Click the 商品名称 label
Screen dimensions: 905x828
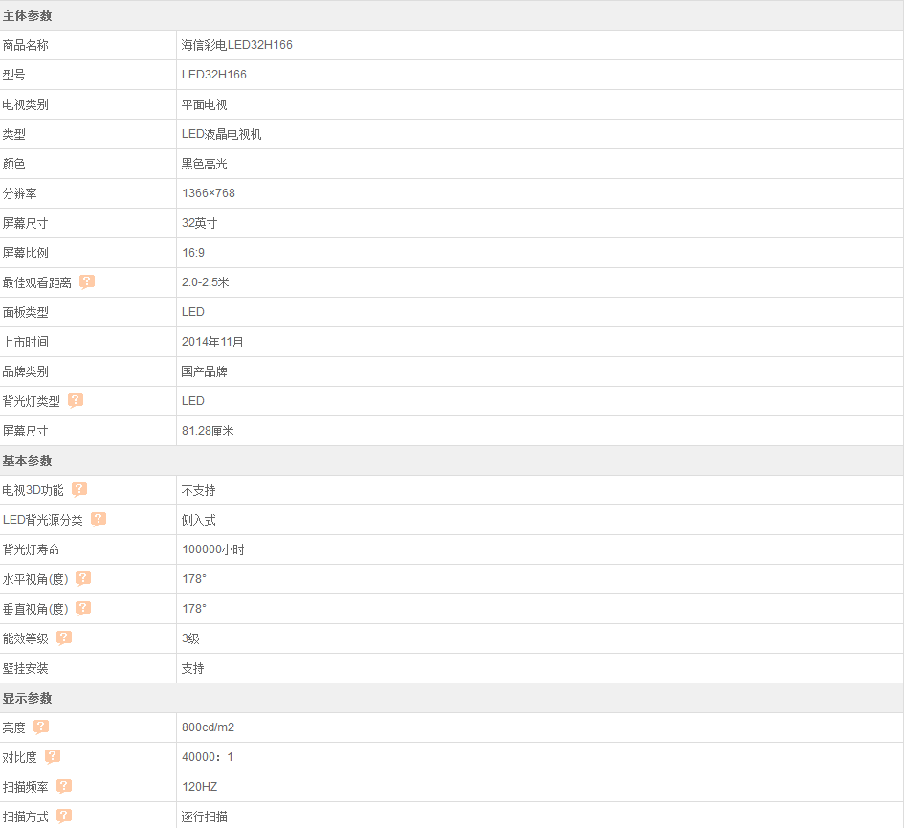[x=26, y=45]
